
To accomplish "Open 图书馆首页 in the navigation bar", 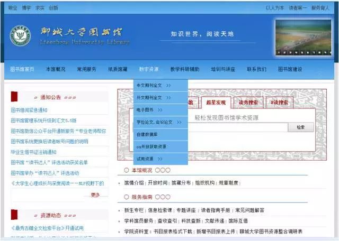I will pos(22,69).
